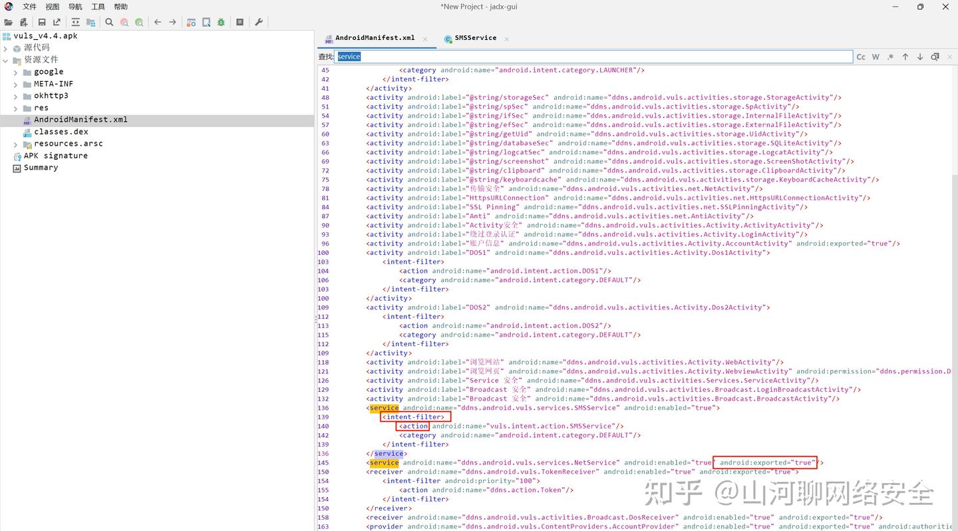Enable whole-word matching with W
The width and height of the screenshot is (958, 531).
click(874, 57)
